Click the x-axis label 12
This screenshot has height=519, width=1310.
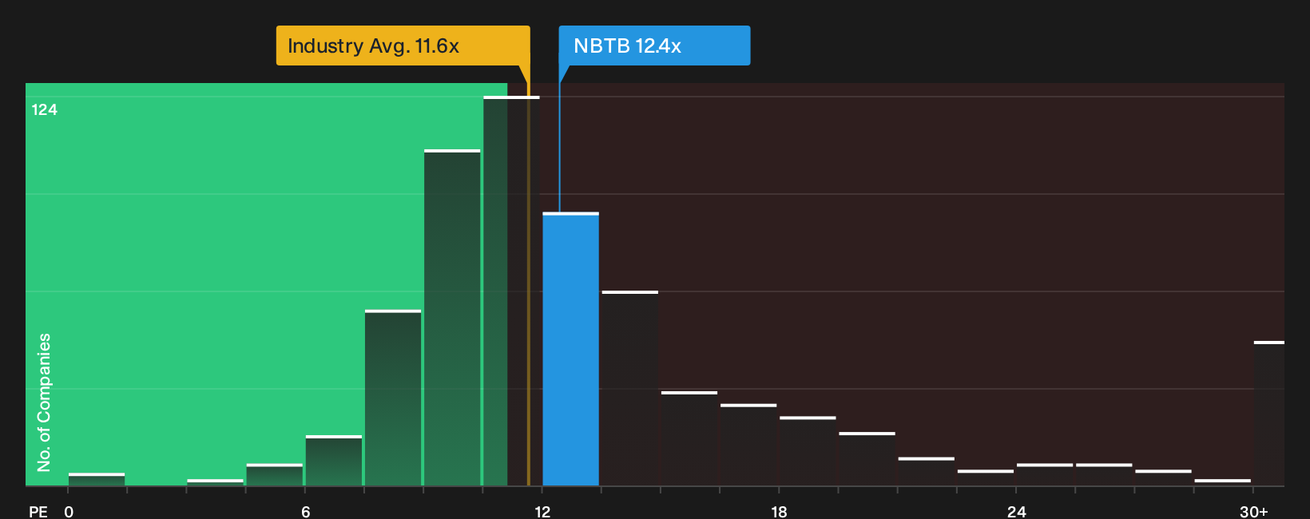point(542,511)
